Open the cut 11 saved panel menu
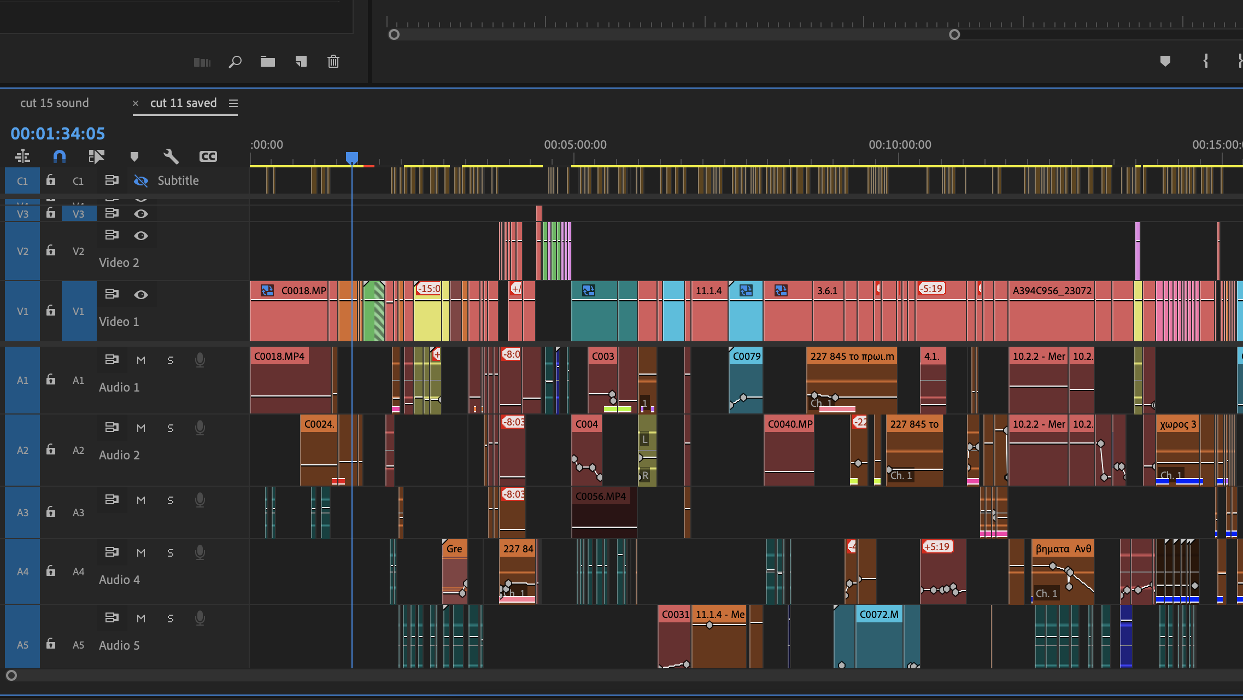The image size is (1243, 700). [x=233, y=103]
